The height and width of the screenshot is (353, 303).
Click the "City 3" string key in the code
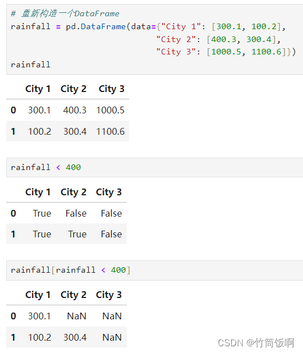pos(176,52)
